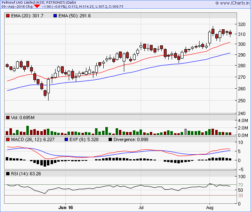Click the 320 price axis label
This screenshot has height=212, width=251.
point(242,24)
